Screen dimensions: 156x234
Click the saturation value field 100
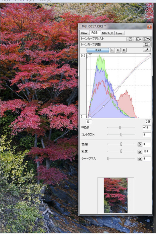(147, 151)
